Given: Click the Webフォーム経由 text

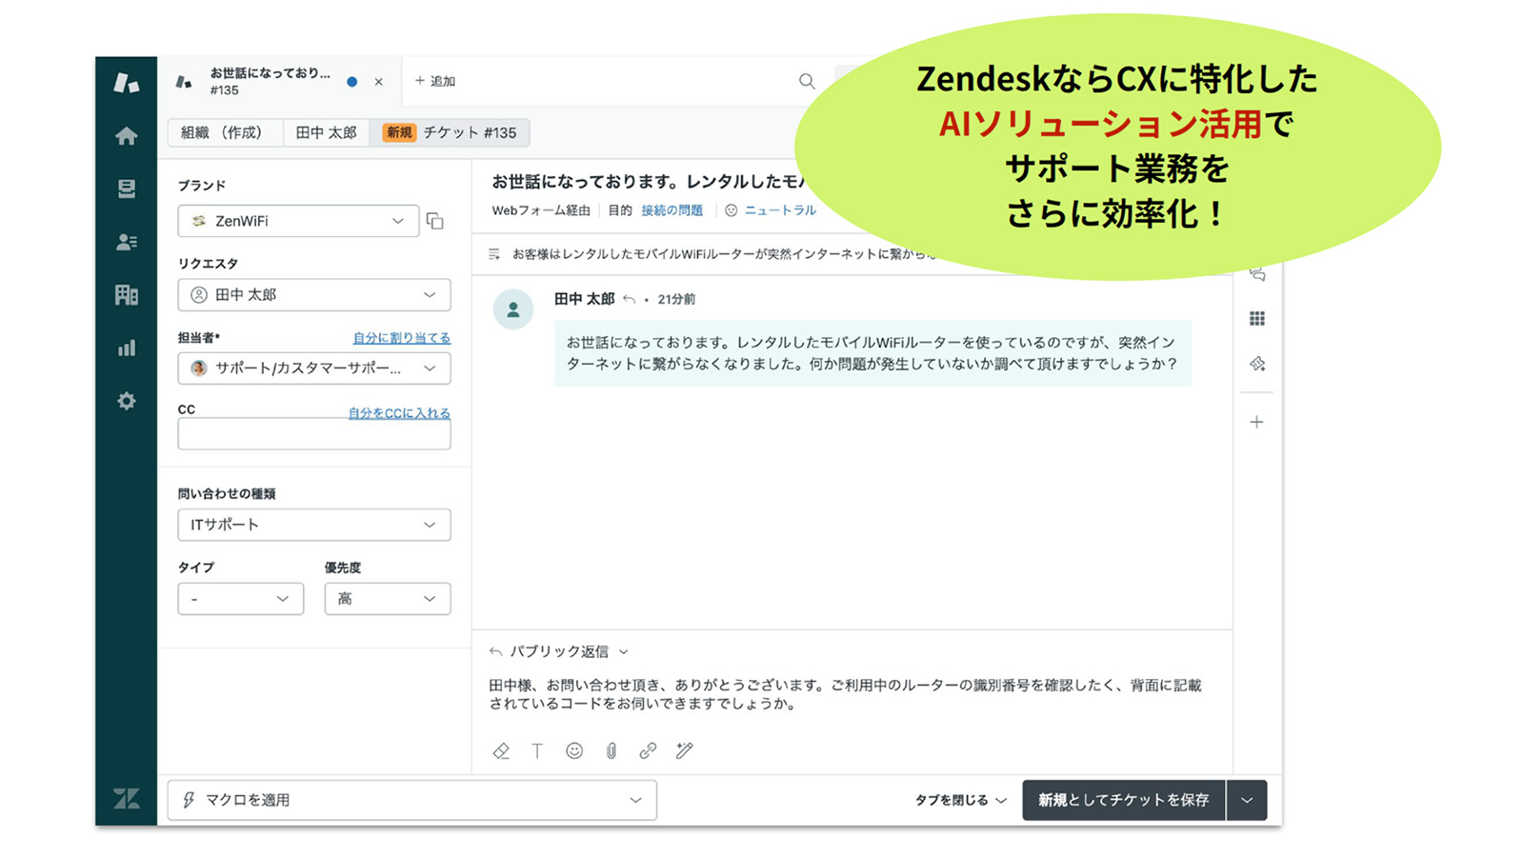Looking at the screenshot, I should click(x=541, y=210).
